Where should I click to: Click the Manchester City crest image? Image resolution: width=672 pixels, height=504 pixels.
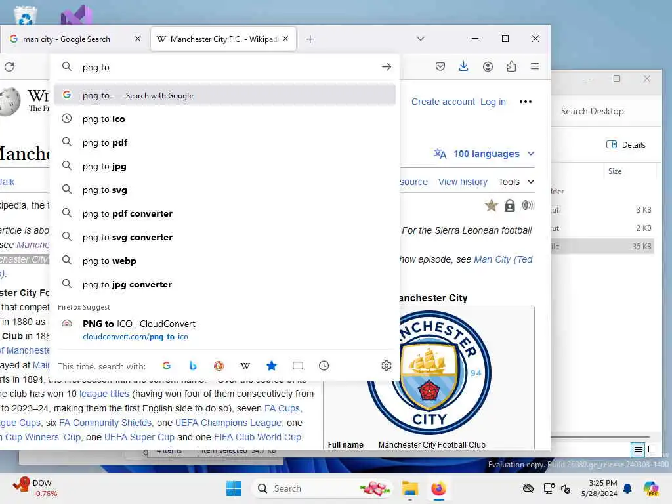pyautogui.click(x=429, y=372)
